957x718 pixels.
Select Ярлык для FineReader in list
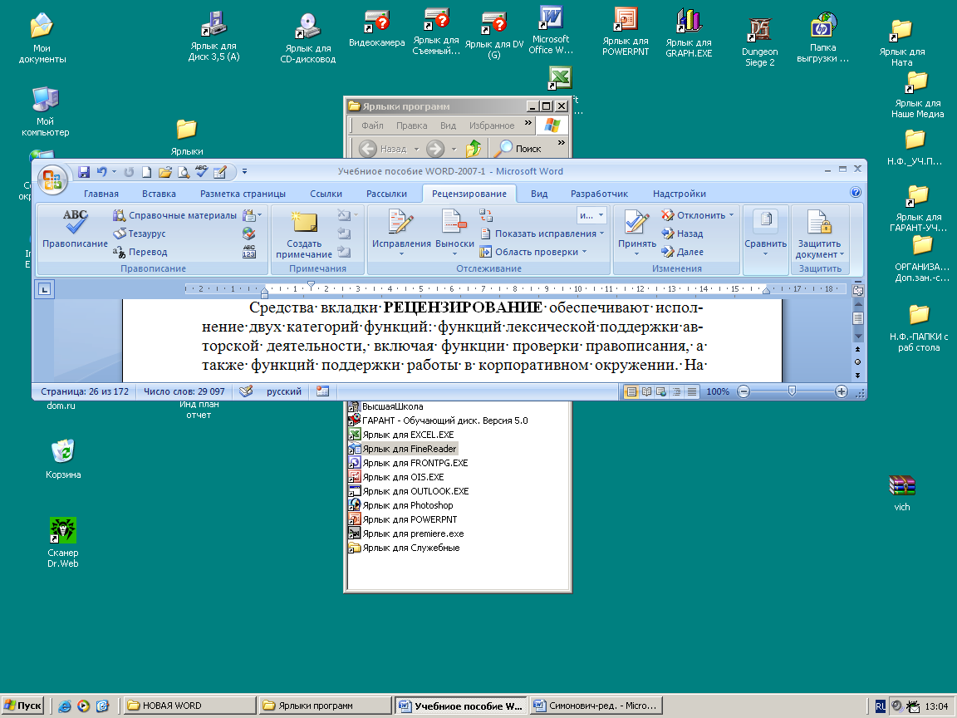click(x=403, y=449)
